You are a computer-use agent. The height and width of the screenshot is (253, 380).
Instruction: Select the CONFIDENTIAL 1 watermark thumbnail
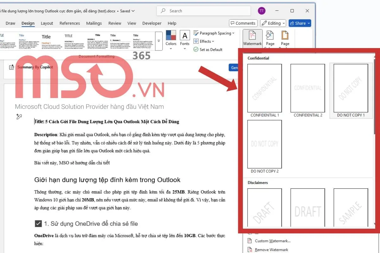264,88
